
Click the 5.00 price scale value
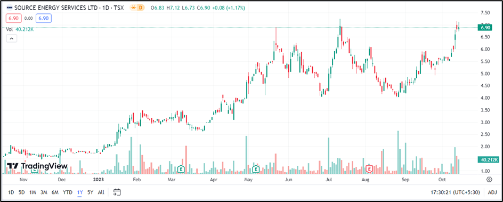click(x=485, y=74)
